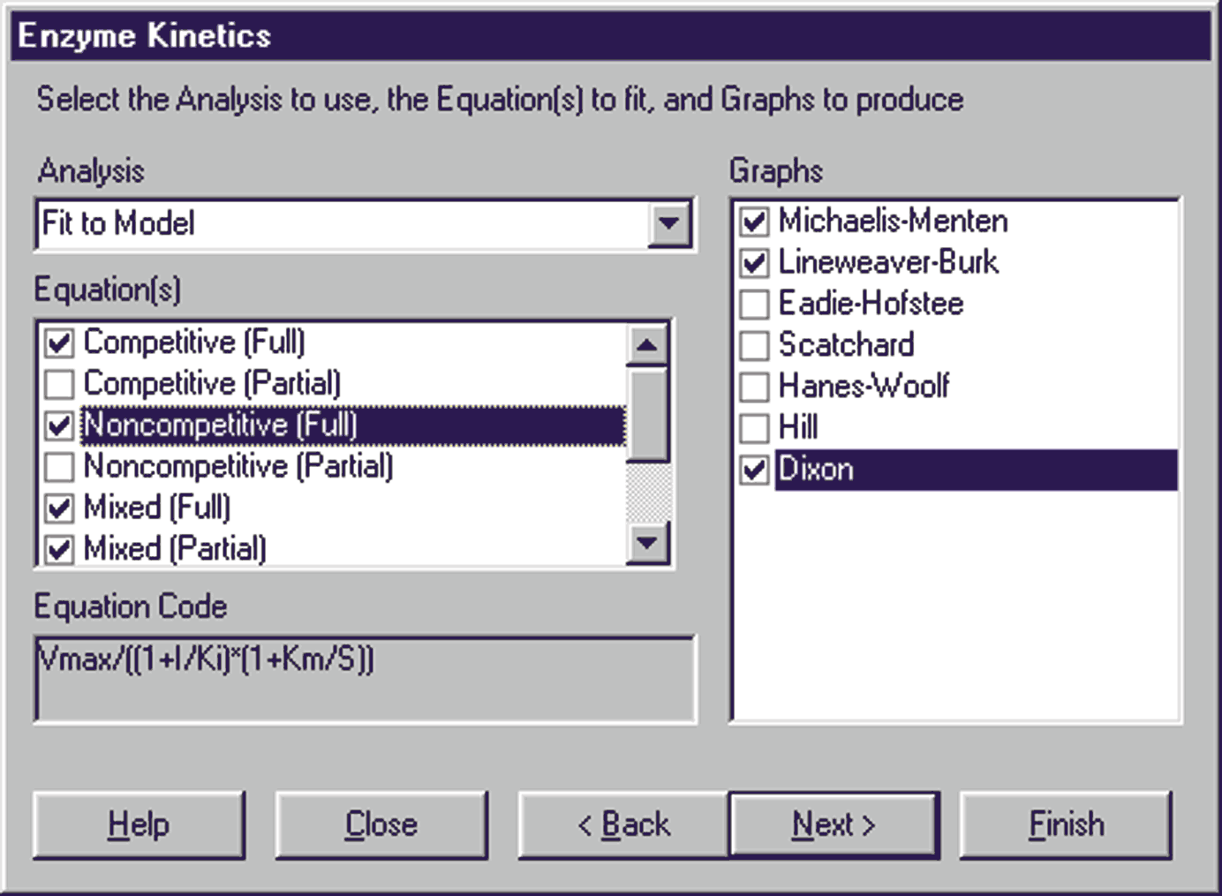The image size is (1222, 896).
Task: Uncheck the Michaelis-Menten graph checkbox
Action: (754, 221)
